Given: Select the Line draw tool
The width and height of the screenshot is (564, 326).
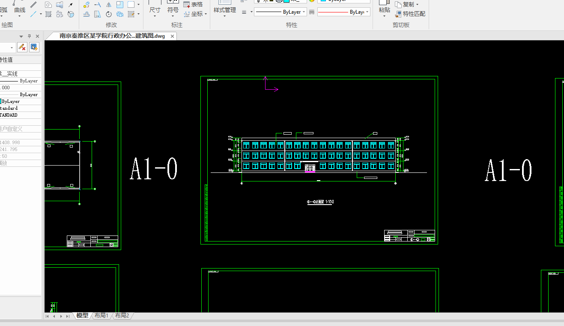Looking at the screenshot, I should pyautogui.click(x=33, y=4).
